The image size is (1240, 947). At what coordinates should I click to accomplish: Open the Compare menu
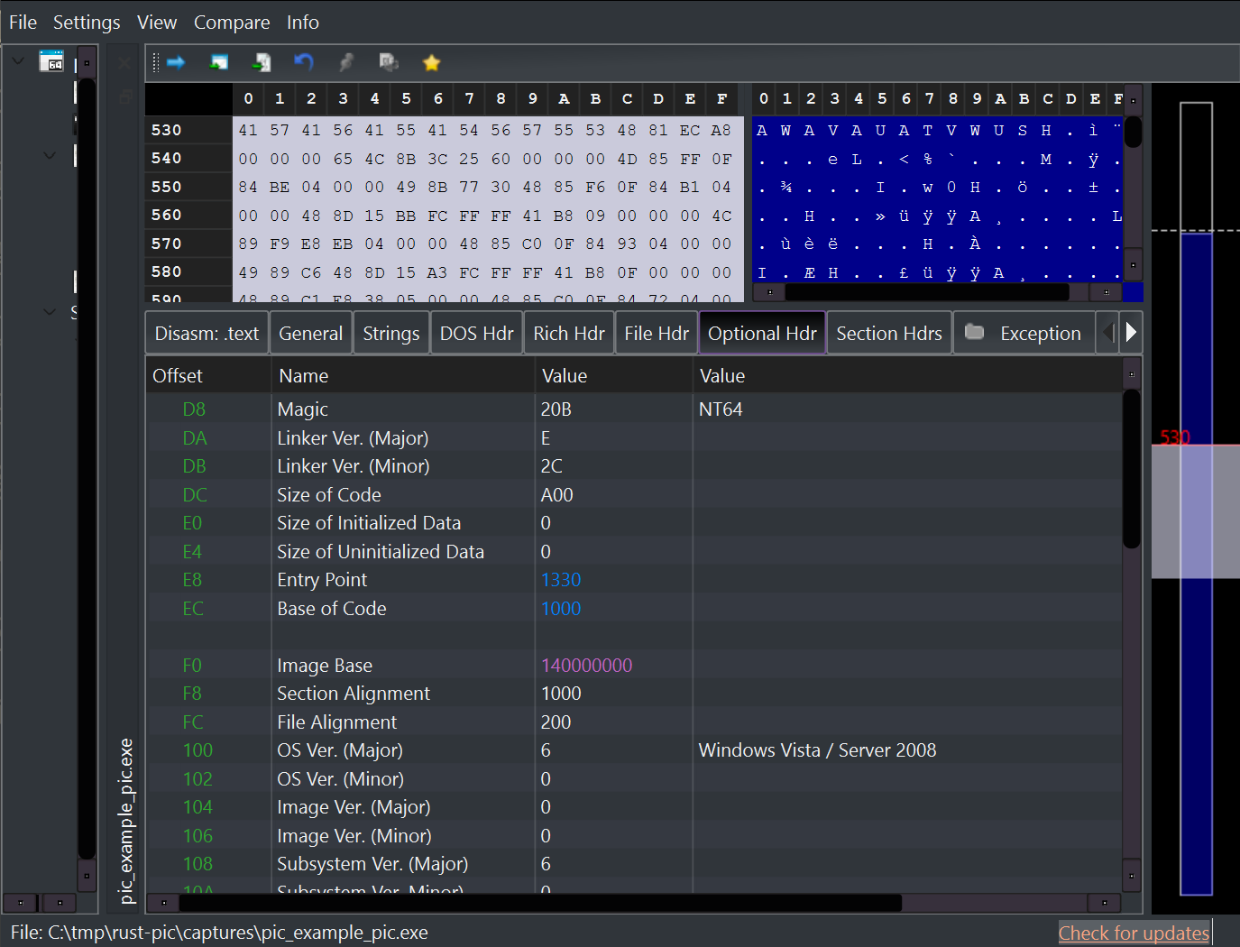tap(232, 23)
